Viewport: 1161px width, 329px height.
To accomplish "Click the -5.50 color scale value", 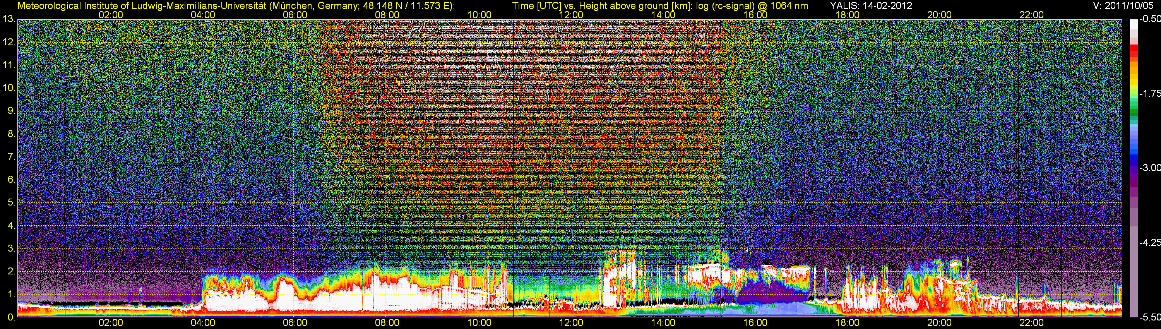I will coord(1150,317).
